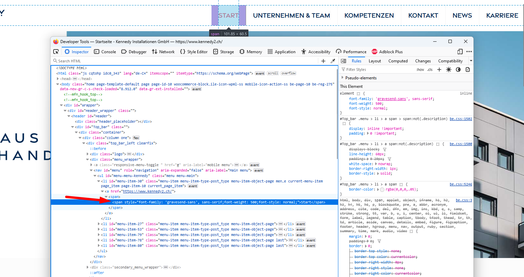Click the scroll badge on html element
Image resolution: width=524 pixels, height=277 pixels.
[x=273, y=74]
